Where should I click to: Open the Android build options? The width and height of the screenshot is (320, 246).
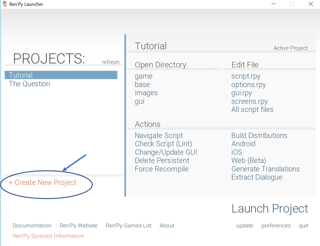(243, 144)
